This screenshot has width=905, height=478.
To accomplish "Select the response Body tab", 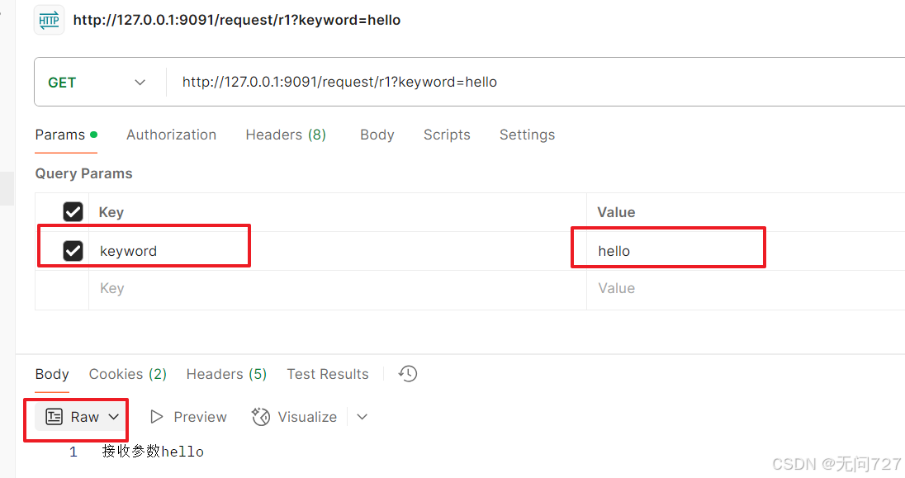I will coord(52,374).
